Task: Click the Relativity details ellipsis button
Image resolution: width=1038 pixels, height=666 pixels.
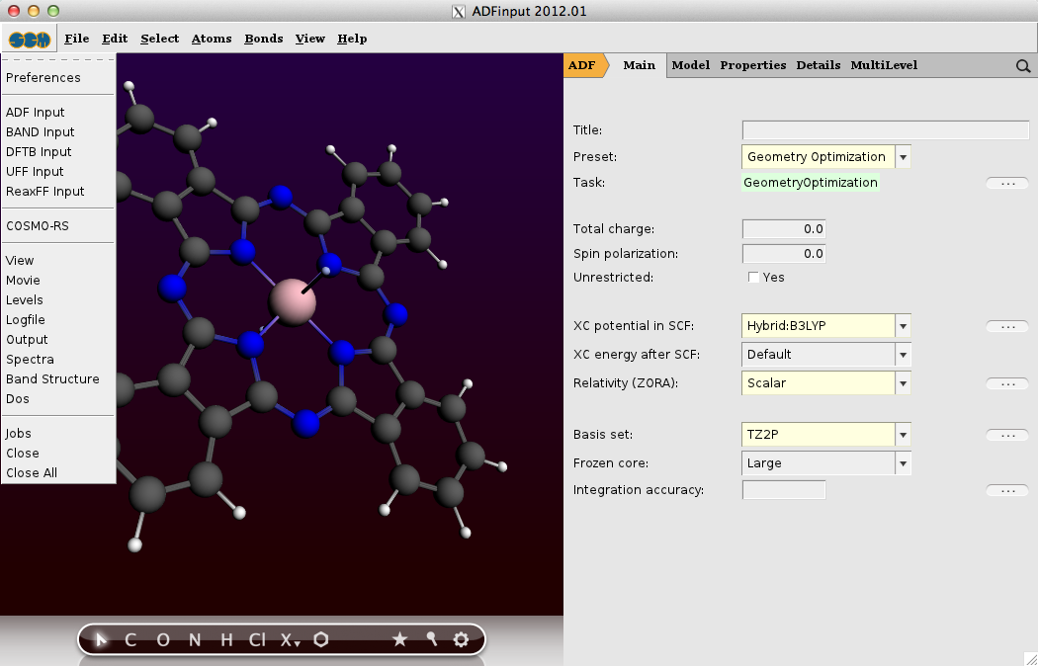Action: (x=1007, y=383)
